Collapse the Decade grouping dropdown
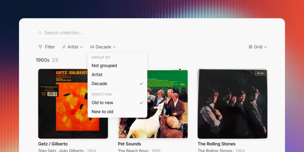 103,47
